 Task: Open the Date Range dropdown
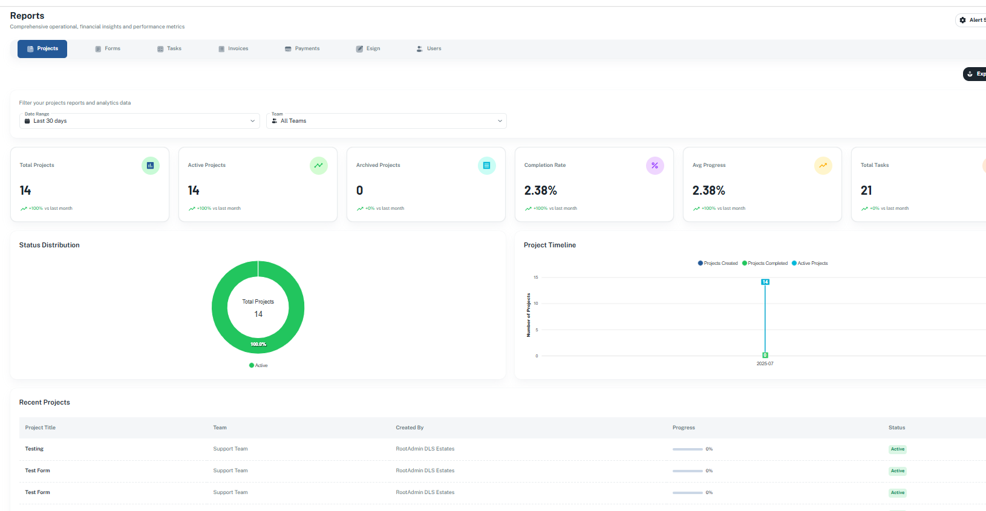[x=140, y=121]
